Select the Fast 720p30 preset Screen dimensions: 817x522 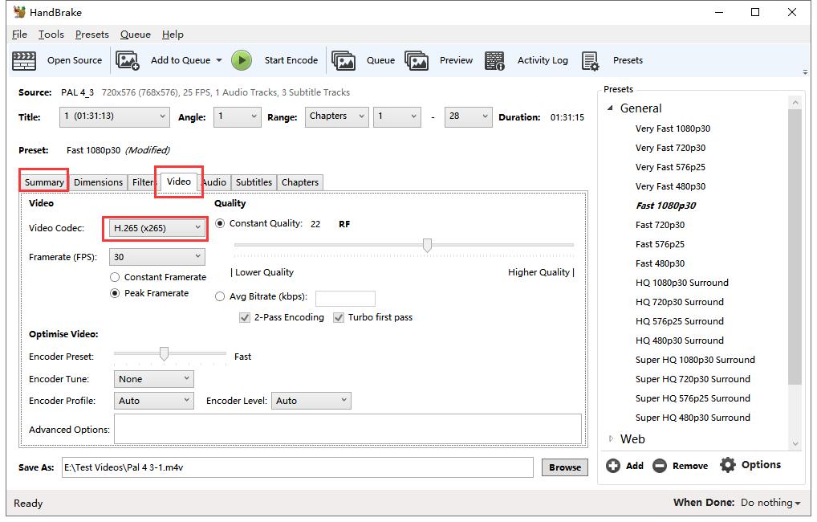(660, 226)
